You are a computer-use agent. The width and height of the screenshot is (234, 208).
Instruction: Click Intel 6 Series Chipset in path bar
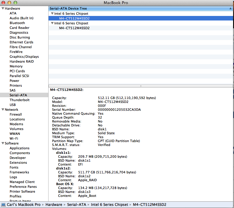pyautogui.click(x=109, y=205)
